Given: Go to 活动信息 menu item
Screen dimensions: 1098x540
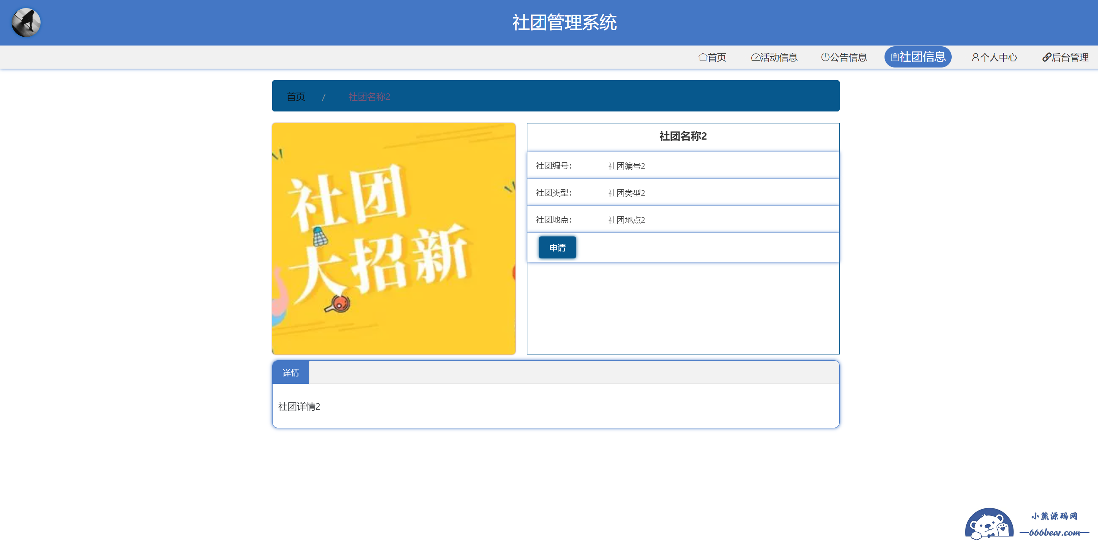Looking at the screenshot, I should pos(779,57).
